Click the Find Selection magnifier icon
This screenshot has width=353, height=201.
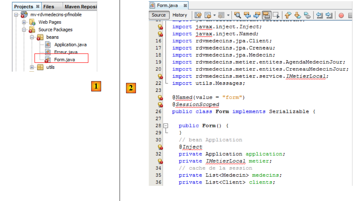click(x=237, y=15)
